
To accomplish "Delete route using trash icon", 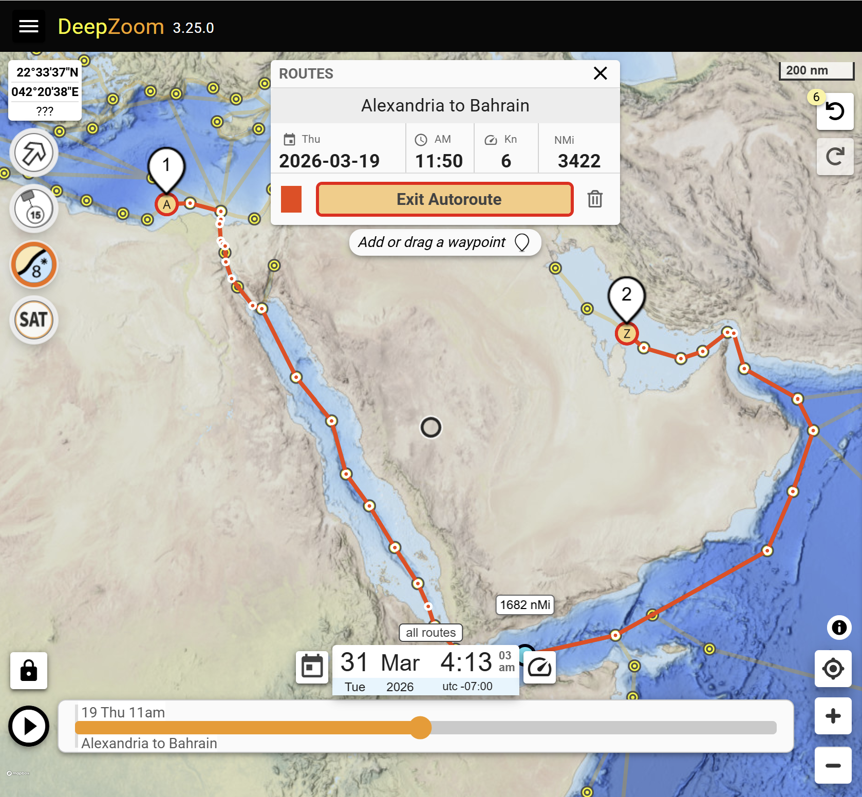I will [595, 199].
